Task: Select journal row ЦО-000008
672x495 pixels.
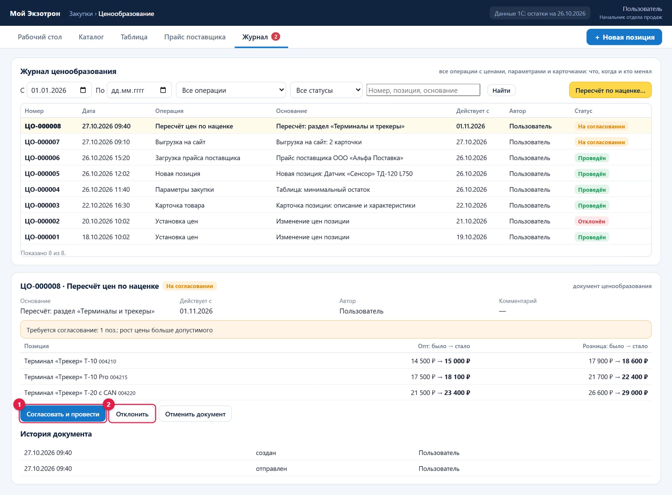Action: pyautogui.click(x=336, y=126)
